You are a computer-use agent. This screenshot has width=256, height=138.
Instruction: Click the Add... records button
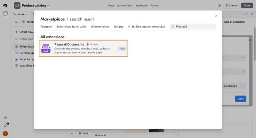click(x=84, y=134)
